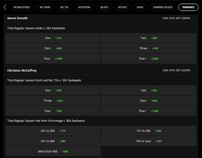202x158 pixels.
Task: Click the Aaron Donald player heading
Action: coord(17,18)
